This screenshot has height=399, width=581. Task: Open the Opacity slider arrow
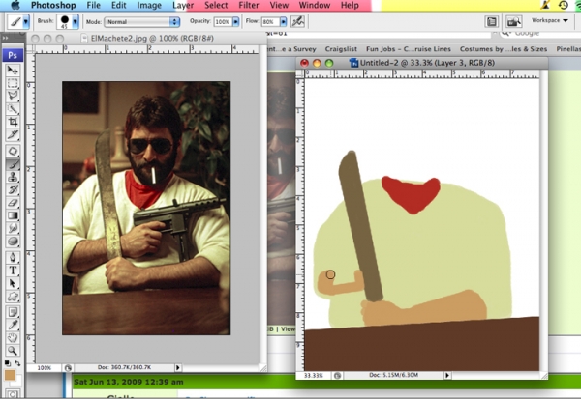point(235,22)
